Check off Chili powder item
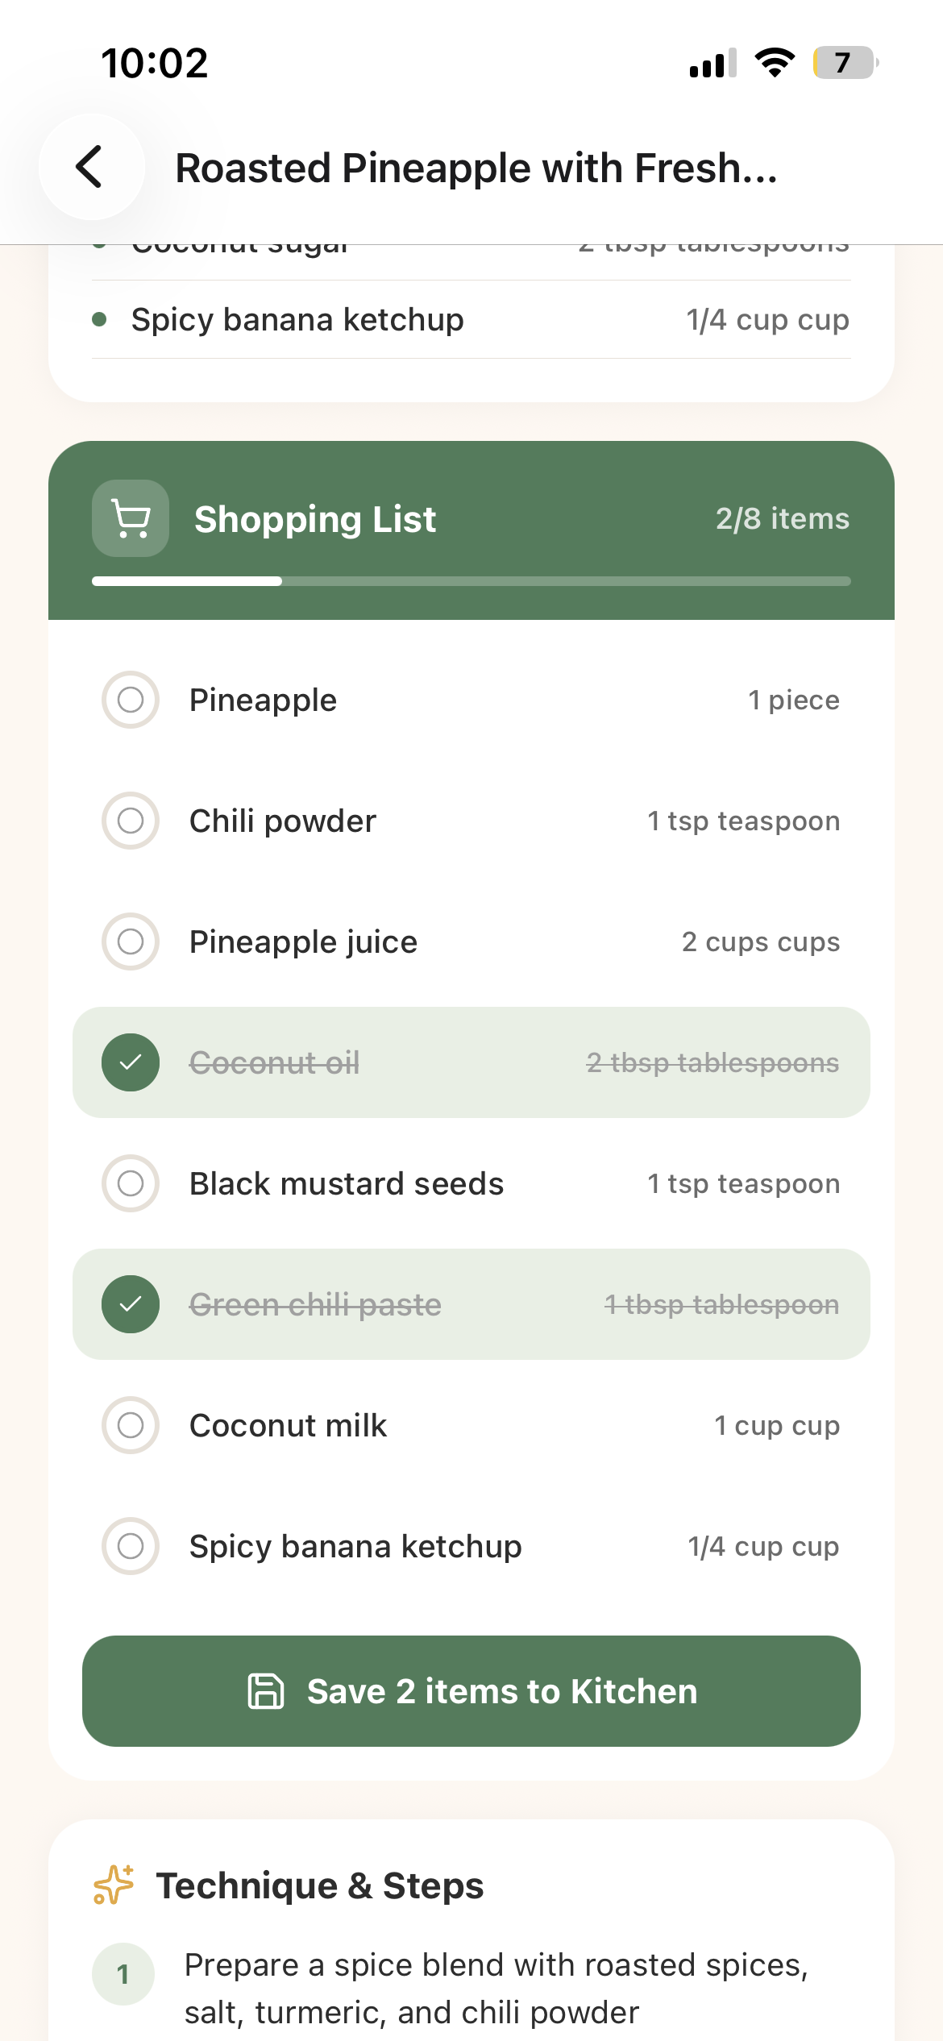This screenshot has width=943, height=2041. click(x=131, y=821)
